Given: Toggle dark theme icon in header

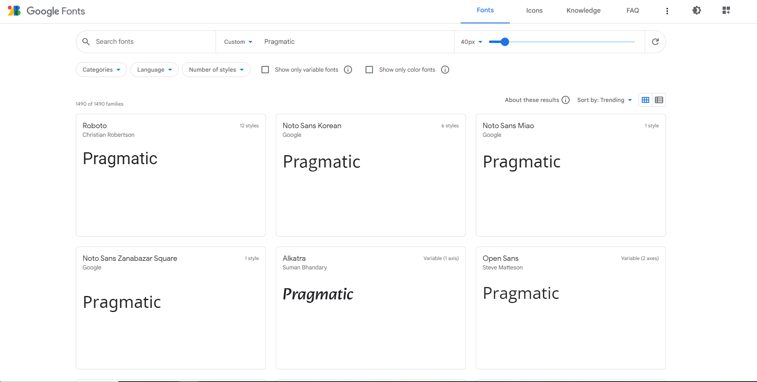Looking at the screenshot, I should click(x=697, y=10).
